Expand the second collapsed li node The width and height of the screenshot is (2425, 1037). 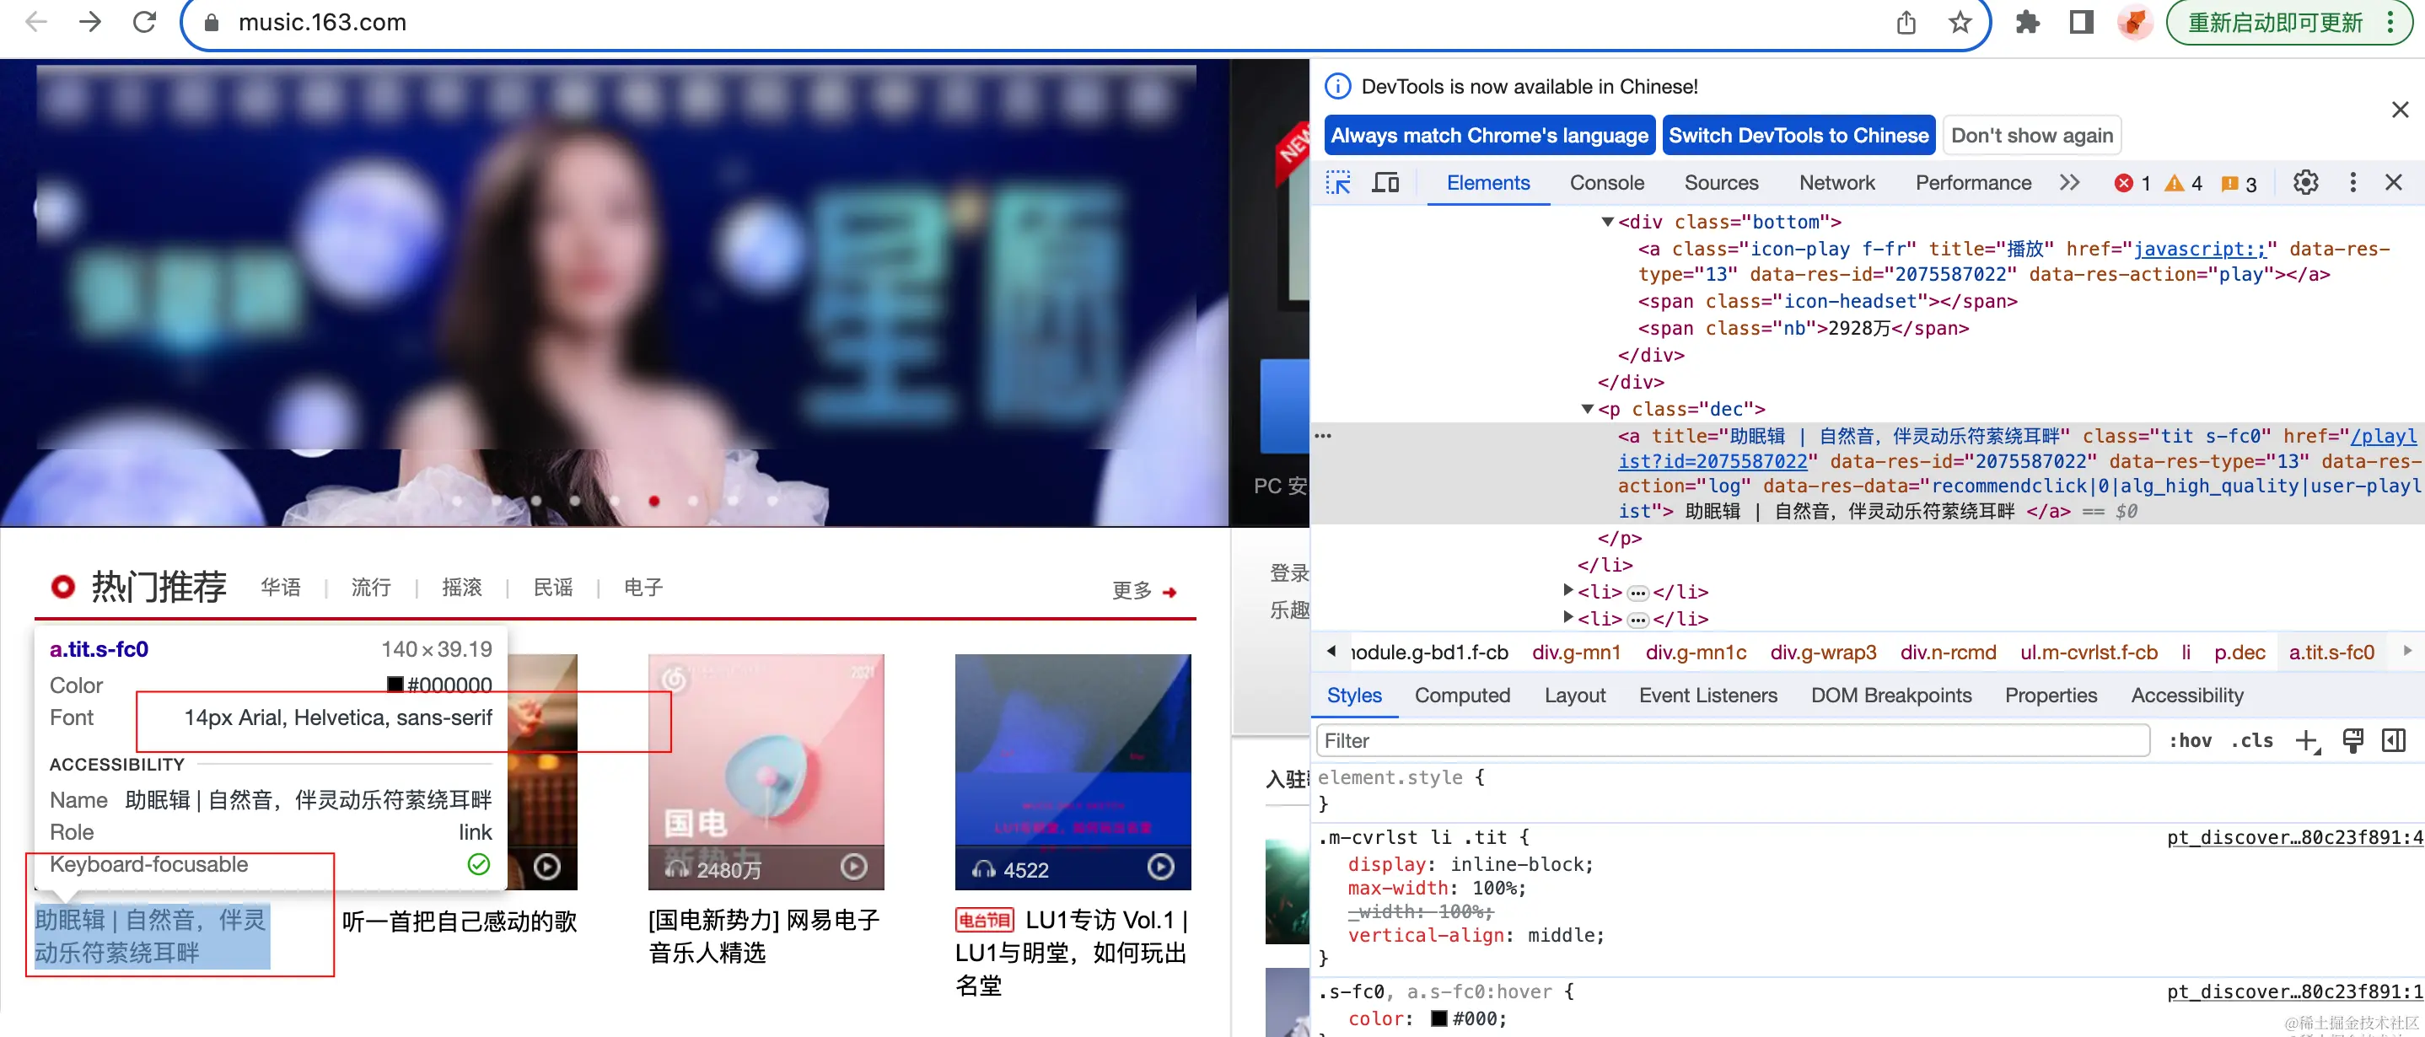tap(1567, 617)
